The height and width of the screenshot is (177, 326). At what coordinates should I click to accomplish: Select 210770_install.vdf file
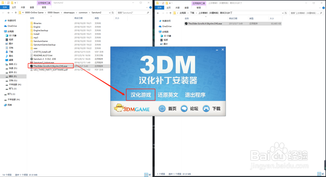[42, 52]
